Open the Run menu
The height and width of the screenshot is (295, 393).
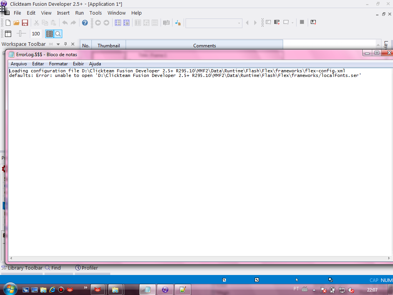tap(80, 13)
